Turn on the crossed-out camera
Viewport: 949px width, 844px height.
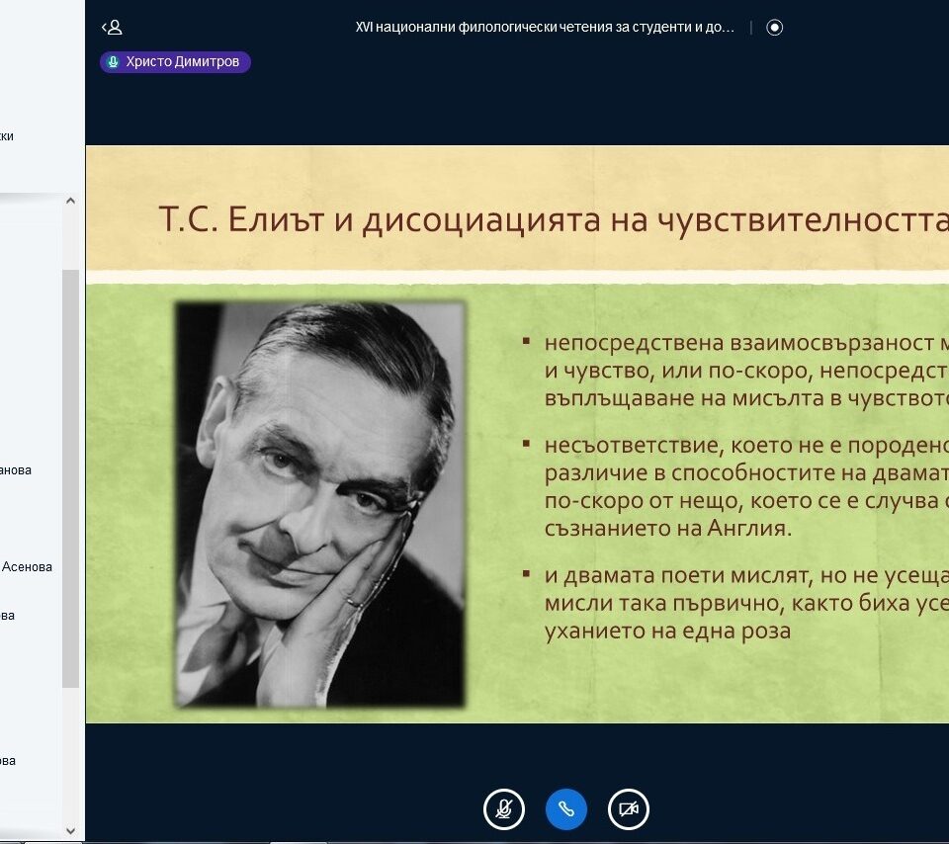(629, 809)
